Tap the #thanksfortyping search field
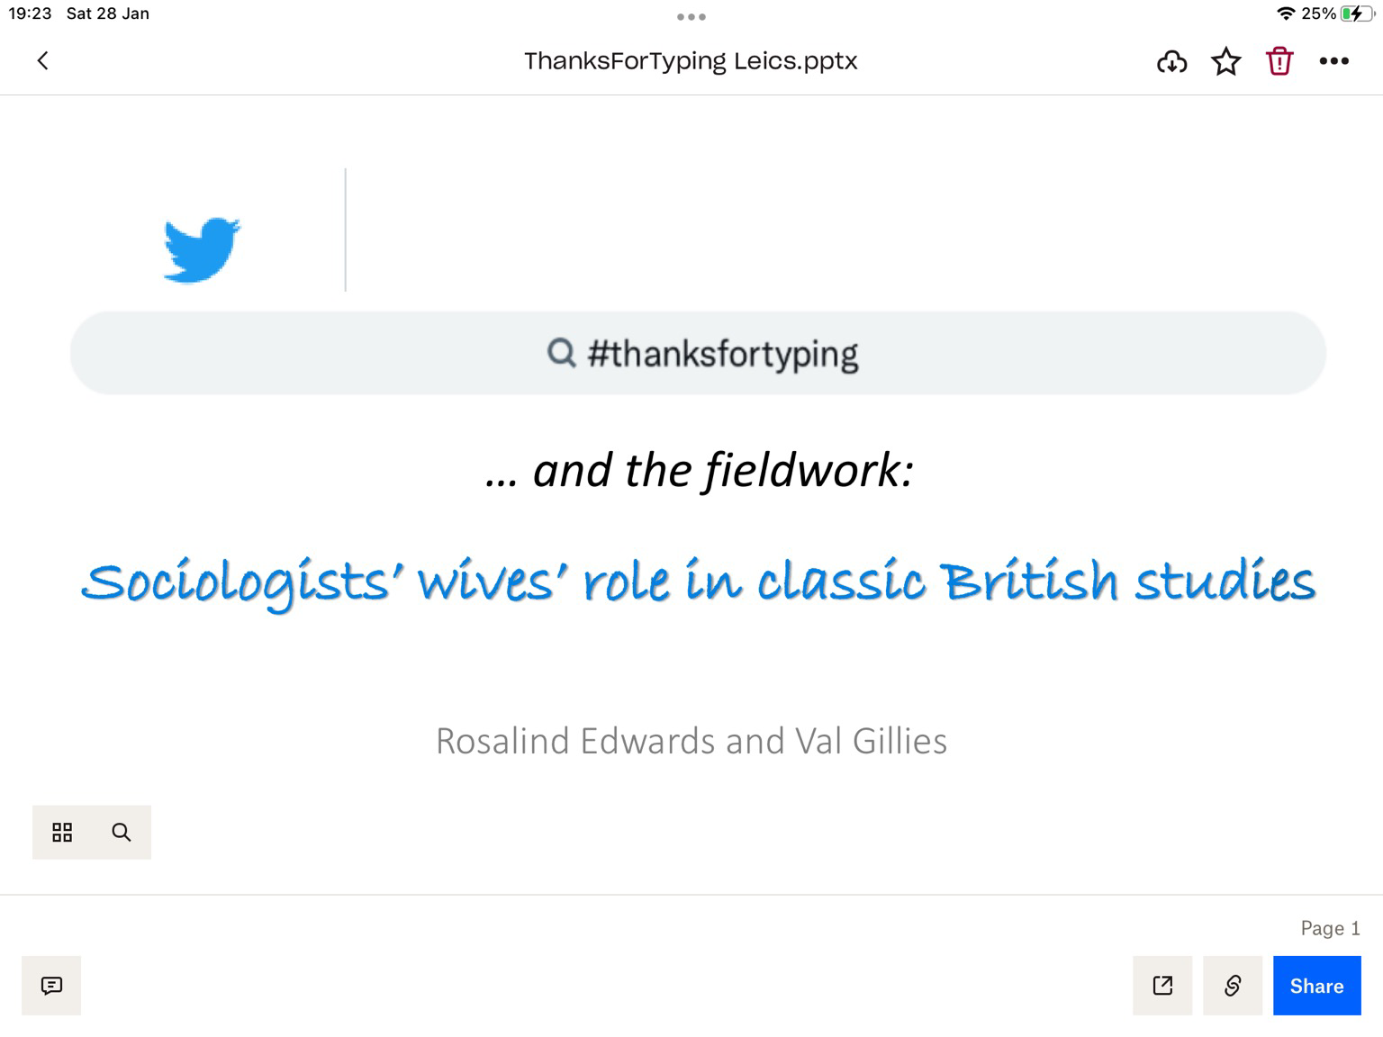The image size is (1383, 1037). pos(698,353)
